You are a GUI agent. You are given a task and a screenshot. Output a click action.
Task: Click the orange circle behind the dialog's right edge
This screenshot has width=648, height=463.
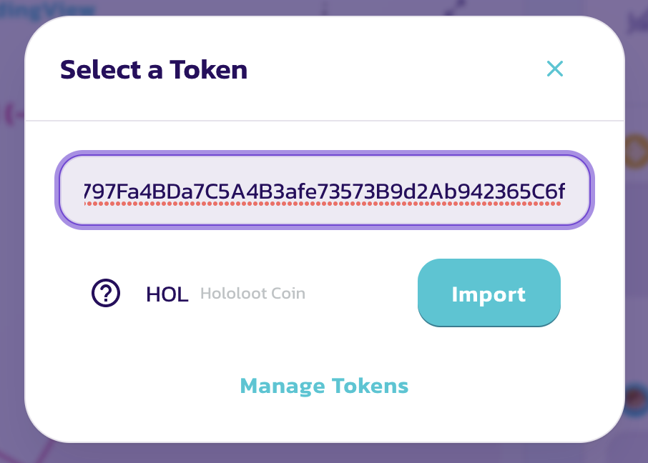pyautogui.click(x=637, y=152)
